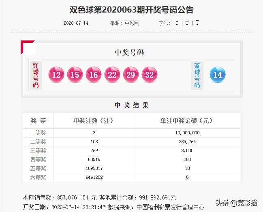This screenshot has width=263, height=212.
Task: Click fourth prize amount 200
Action: point(187,159)
